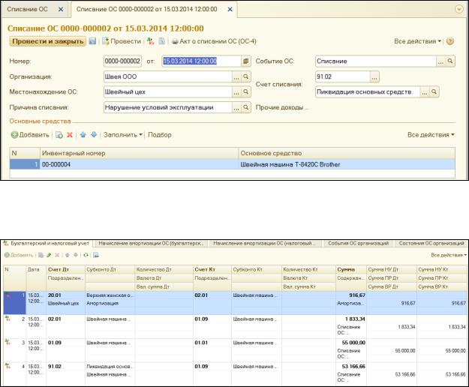Close the Списание ОС tab

coord(61,10)
